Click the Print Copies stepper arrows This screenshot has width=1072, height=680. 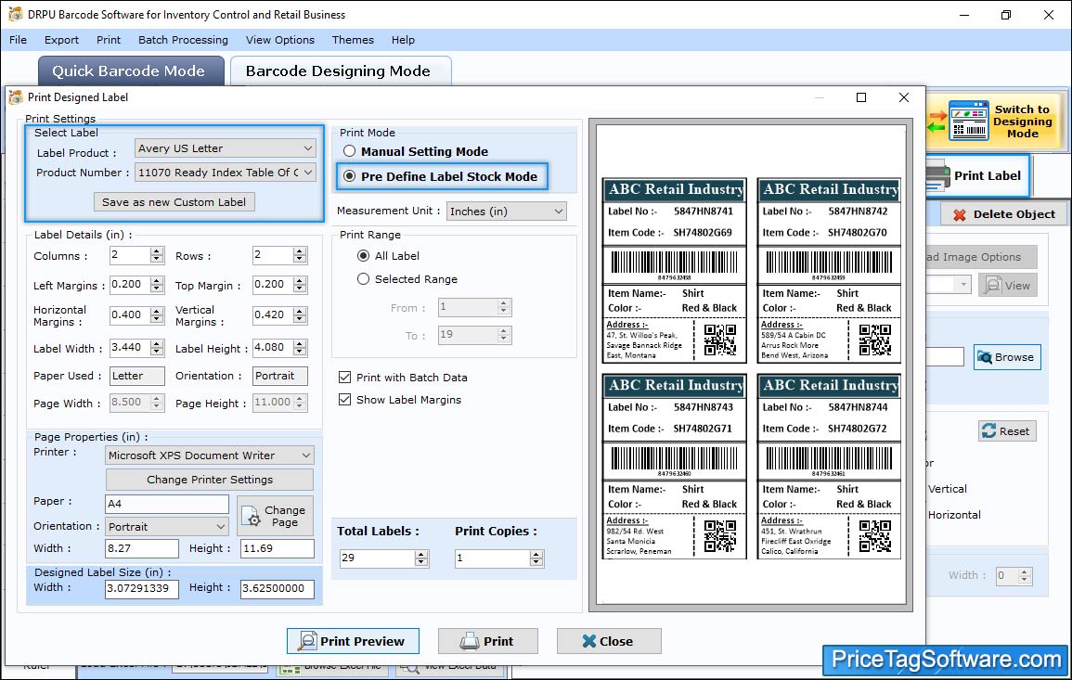pyautogui.click(x=536, y=558)
